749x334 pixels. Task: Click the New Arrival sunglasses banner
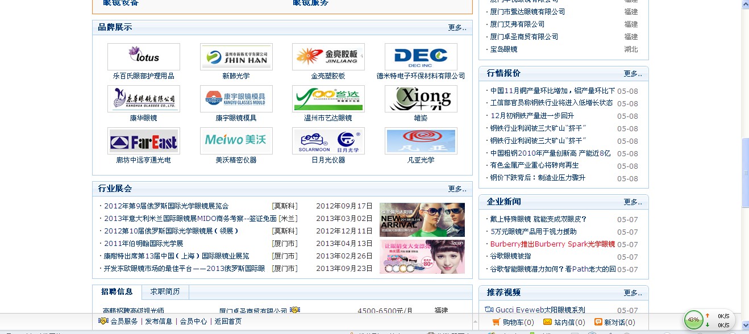pos(422,220)
